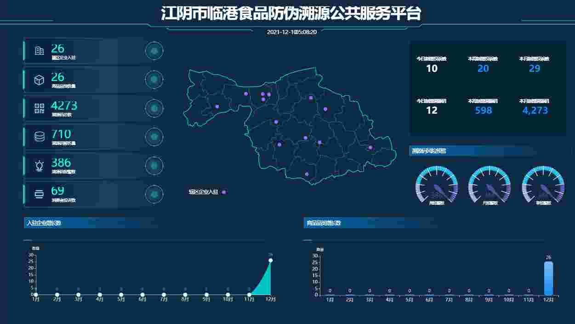Click the easternmost purple marker on the map
Viewport: 575px width, 324px height.
[x=370, y=147]
